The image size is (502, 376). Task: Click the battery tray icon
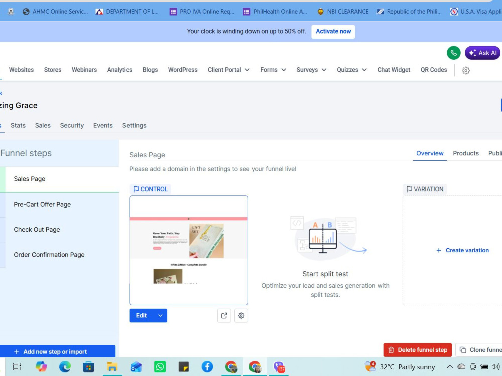484,367
